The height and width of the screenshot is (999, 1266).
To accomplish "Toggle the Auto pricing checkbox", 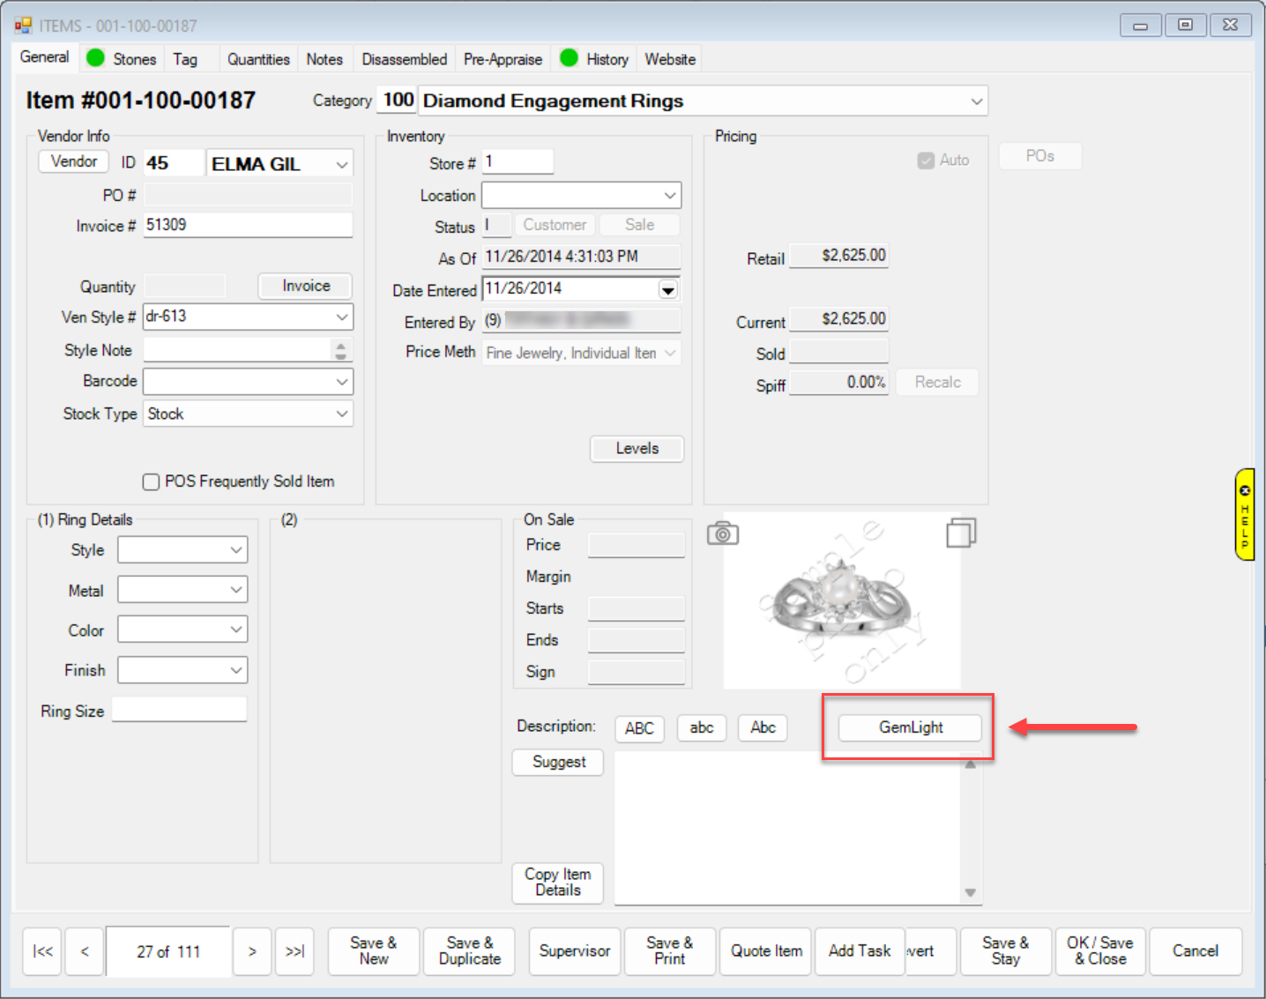I will pyautogui.click(x=926, y=160).
